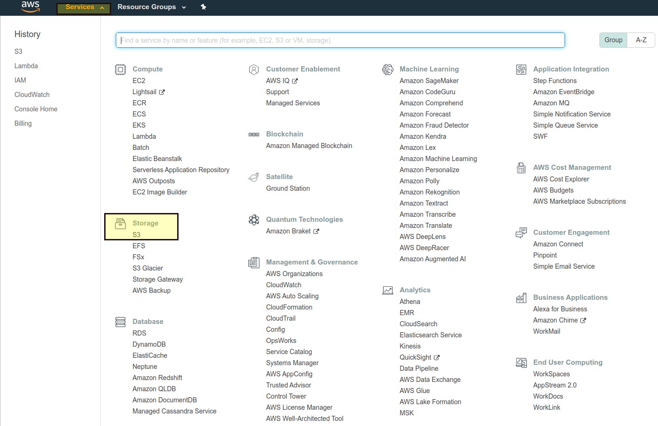Viewport: 658px width, 426px height.
Task: Open CloudFormation service
Action: pos(289,307)
